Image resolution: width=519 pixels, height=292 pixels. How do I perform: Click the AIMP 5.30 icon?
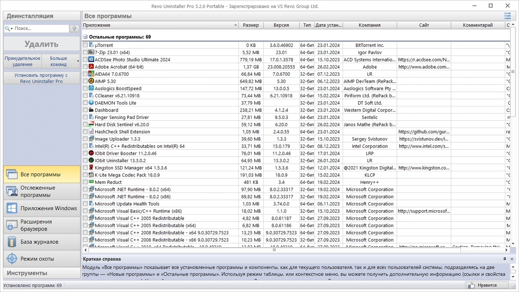point(91,81)
